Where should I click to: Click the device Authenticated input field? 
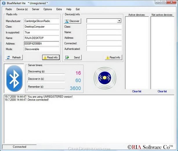104,49
